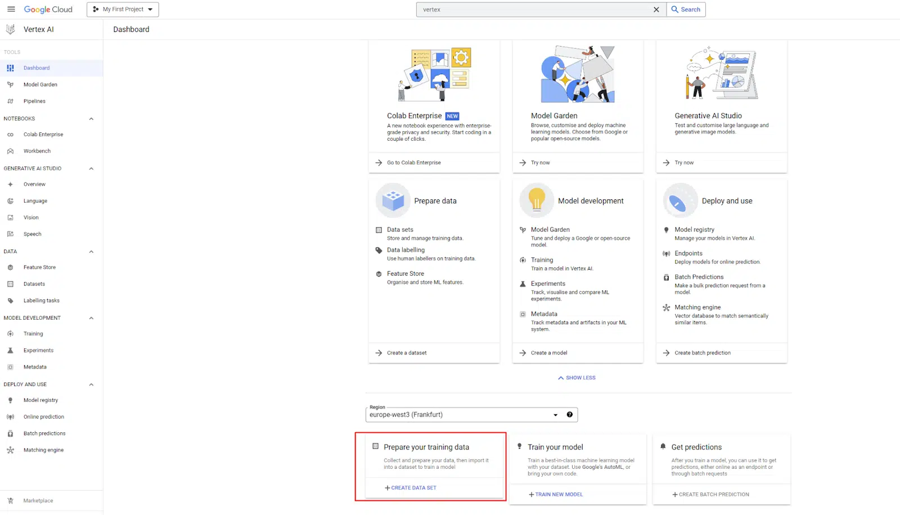The width and height of the screenshot is (900, 515).
Task: Click Go to Colab Enterprise link
Action: point(413,163)
